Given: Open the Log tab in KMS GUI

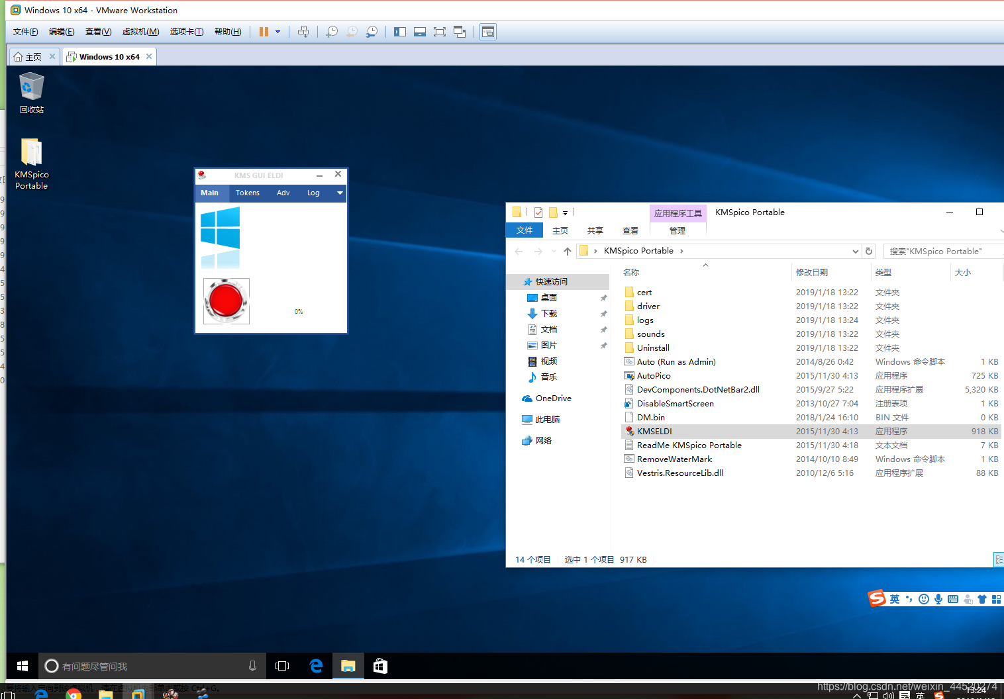Looking at the screenshot, I should tap(313, 193).
